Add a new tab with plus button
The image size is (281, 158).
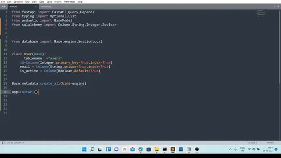275,7
